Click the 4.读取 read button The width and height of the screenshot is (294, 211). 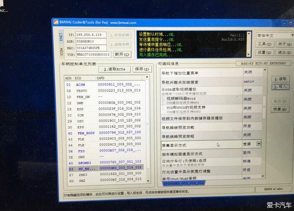281,79
